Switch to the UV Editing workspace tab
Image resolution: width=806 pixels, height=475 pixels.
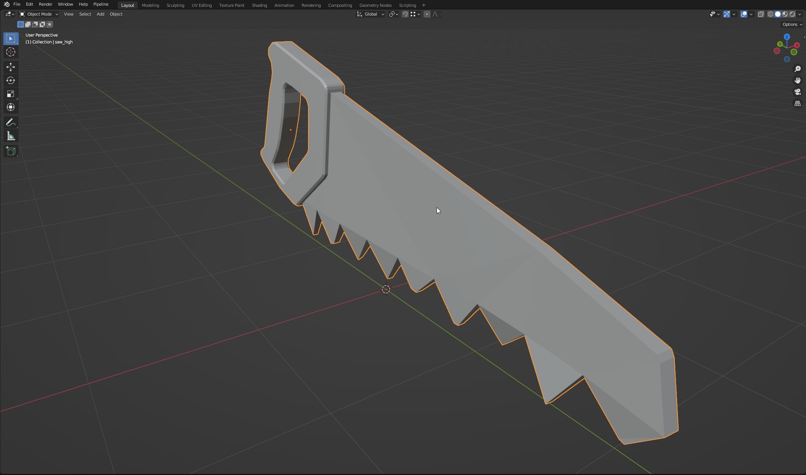coord(201,5)
